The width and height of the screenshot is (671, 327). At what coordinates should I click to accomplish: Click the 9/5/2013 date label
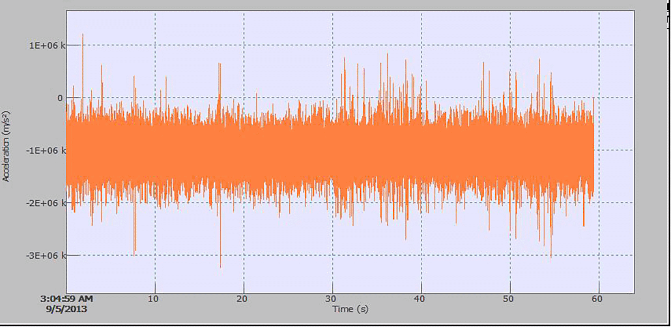(67, 309)
